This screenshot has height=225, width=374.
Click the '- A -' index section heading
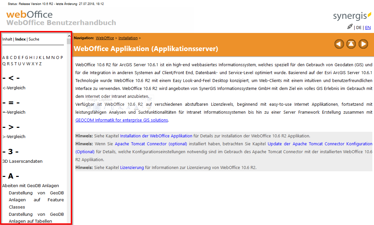tap(11, 176)
